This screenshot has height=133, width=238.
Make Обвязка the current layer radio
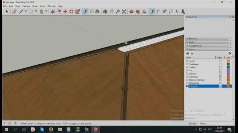187,74
